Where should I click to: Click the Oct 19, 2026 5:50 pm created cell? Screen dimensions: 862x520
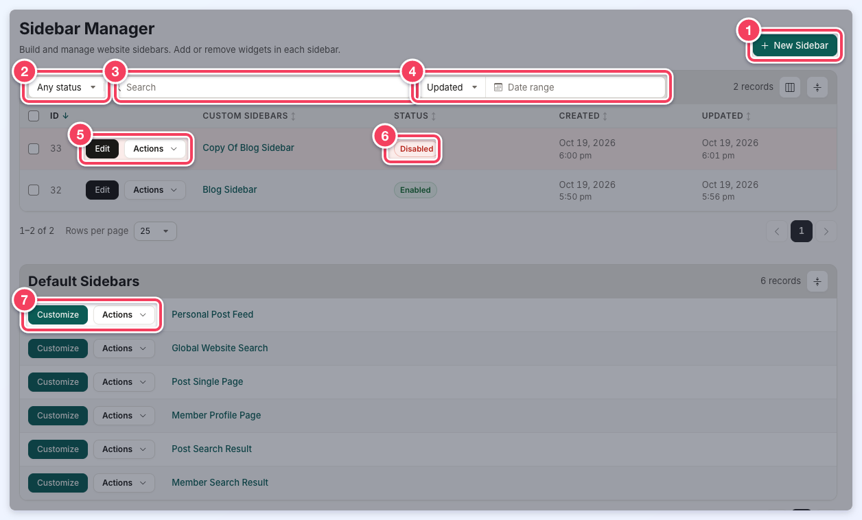(x=587, y=190)
